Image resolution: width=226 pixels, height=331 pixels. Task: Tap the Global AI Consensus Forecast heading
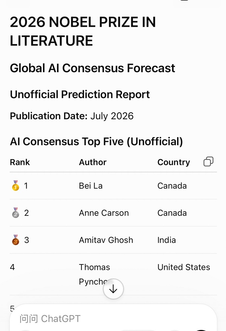click(x=92, y=68)
